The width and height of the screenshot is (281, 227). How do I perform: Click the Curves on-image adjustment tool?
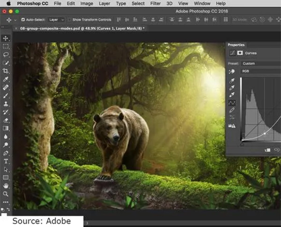[x=231, y=71]
